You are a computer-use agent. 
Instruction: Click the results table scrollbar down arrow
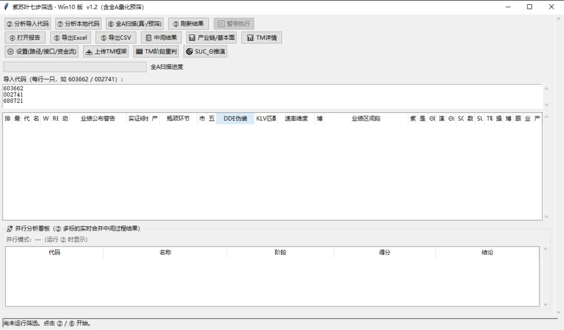pyautogui.click(x=546, y=217)
